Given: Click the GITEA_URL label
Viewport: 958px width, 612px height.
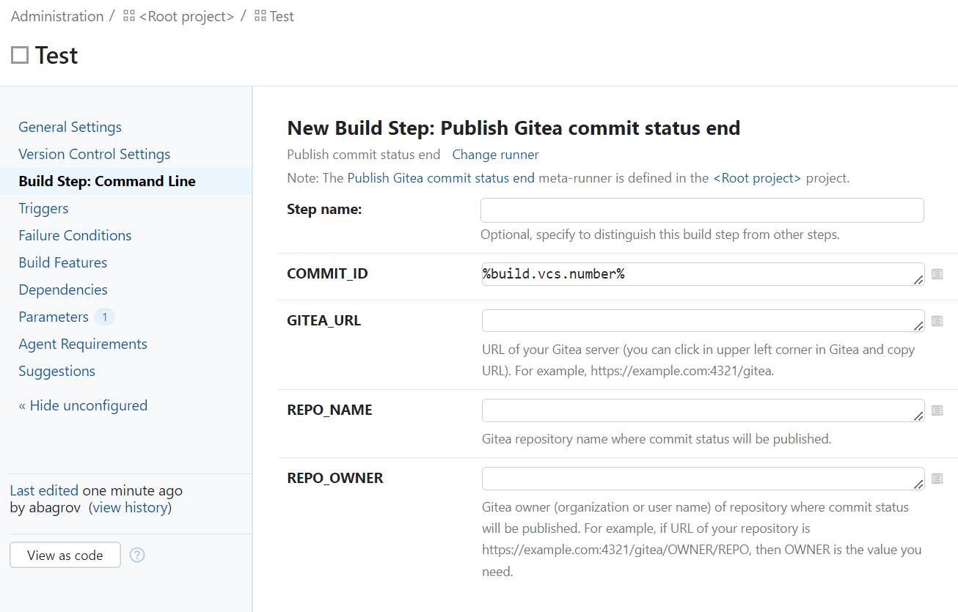Looking at the screenshot, I should 323,321.
